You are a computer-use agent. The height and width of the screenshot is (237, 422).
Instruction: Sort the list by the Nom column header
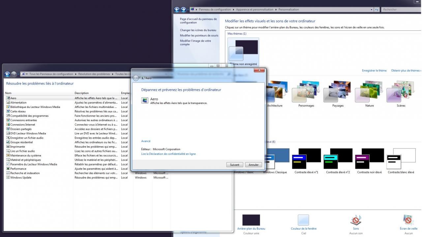coord(39,93)
